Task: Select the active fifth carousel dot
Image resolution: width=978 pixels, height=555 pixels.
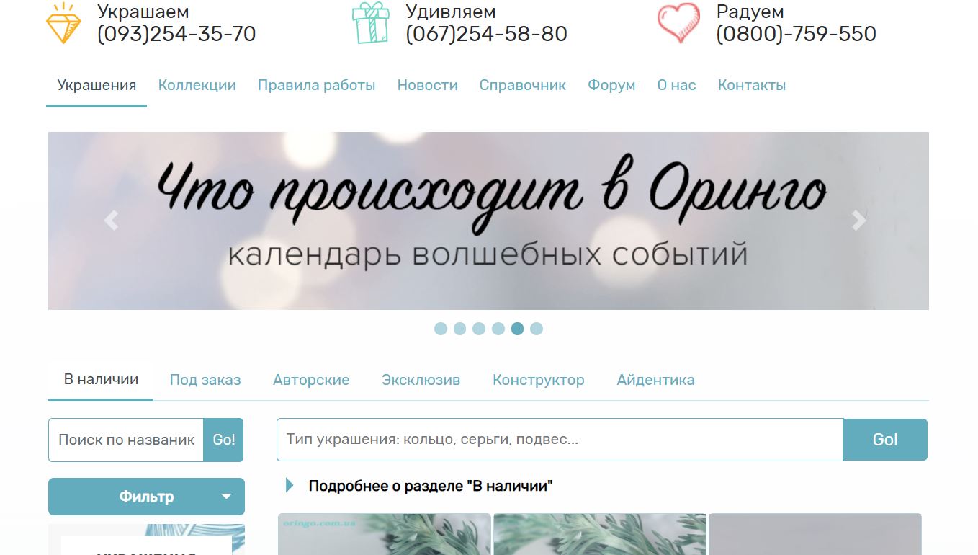Action: coord(517,329)
